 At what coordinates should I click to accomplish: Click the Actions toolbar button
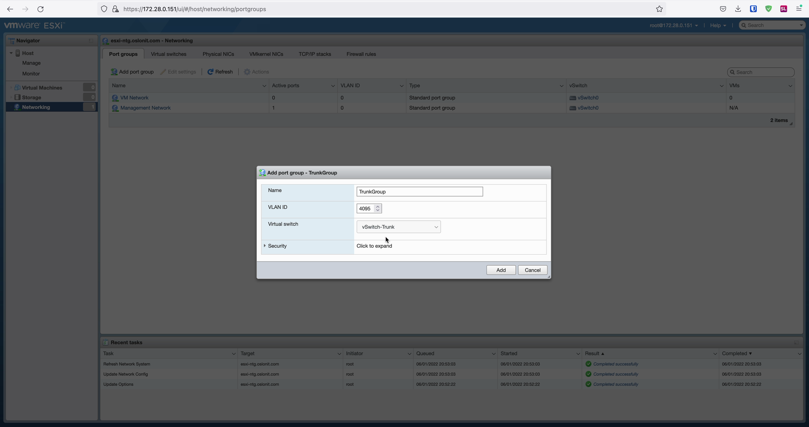tap(256, 72)
